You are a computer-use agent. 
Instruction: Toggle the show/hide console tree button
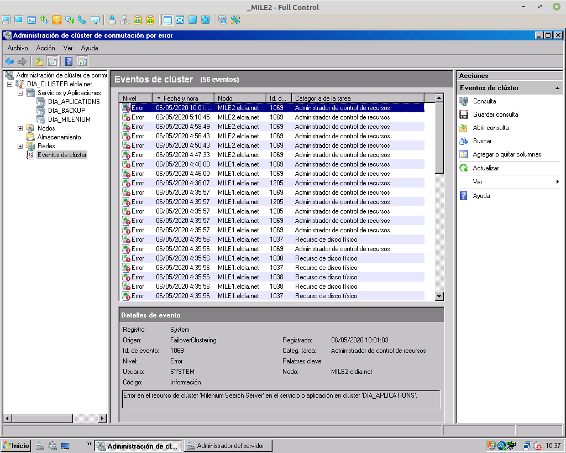pyautogui.click(x=53, y=61)
